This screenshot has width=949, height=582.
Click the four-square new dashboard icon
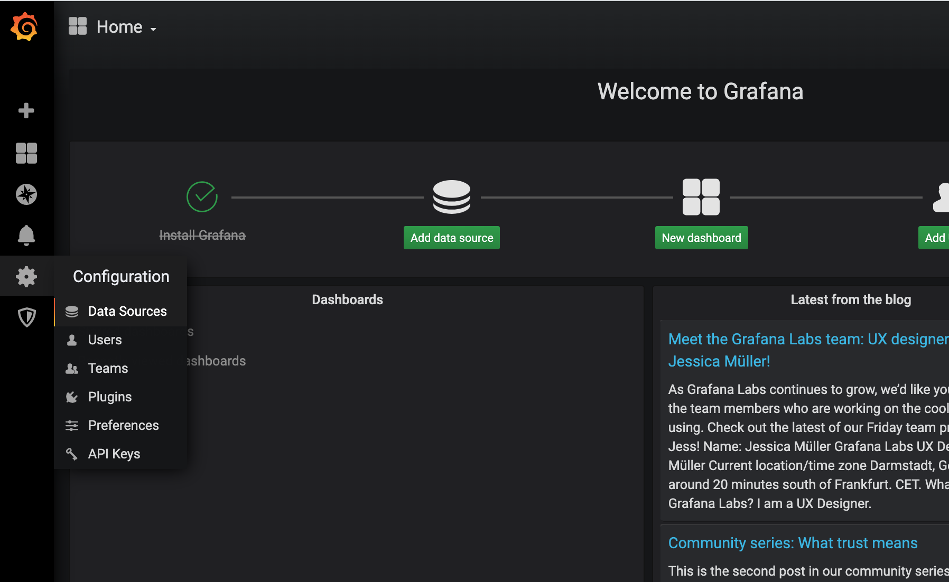click(701, 197)
